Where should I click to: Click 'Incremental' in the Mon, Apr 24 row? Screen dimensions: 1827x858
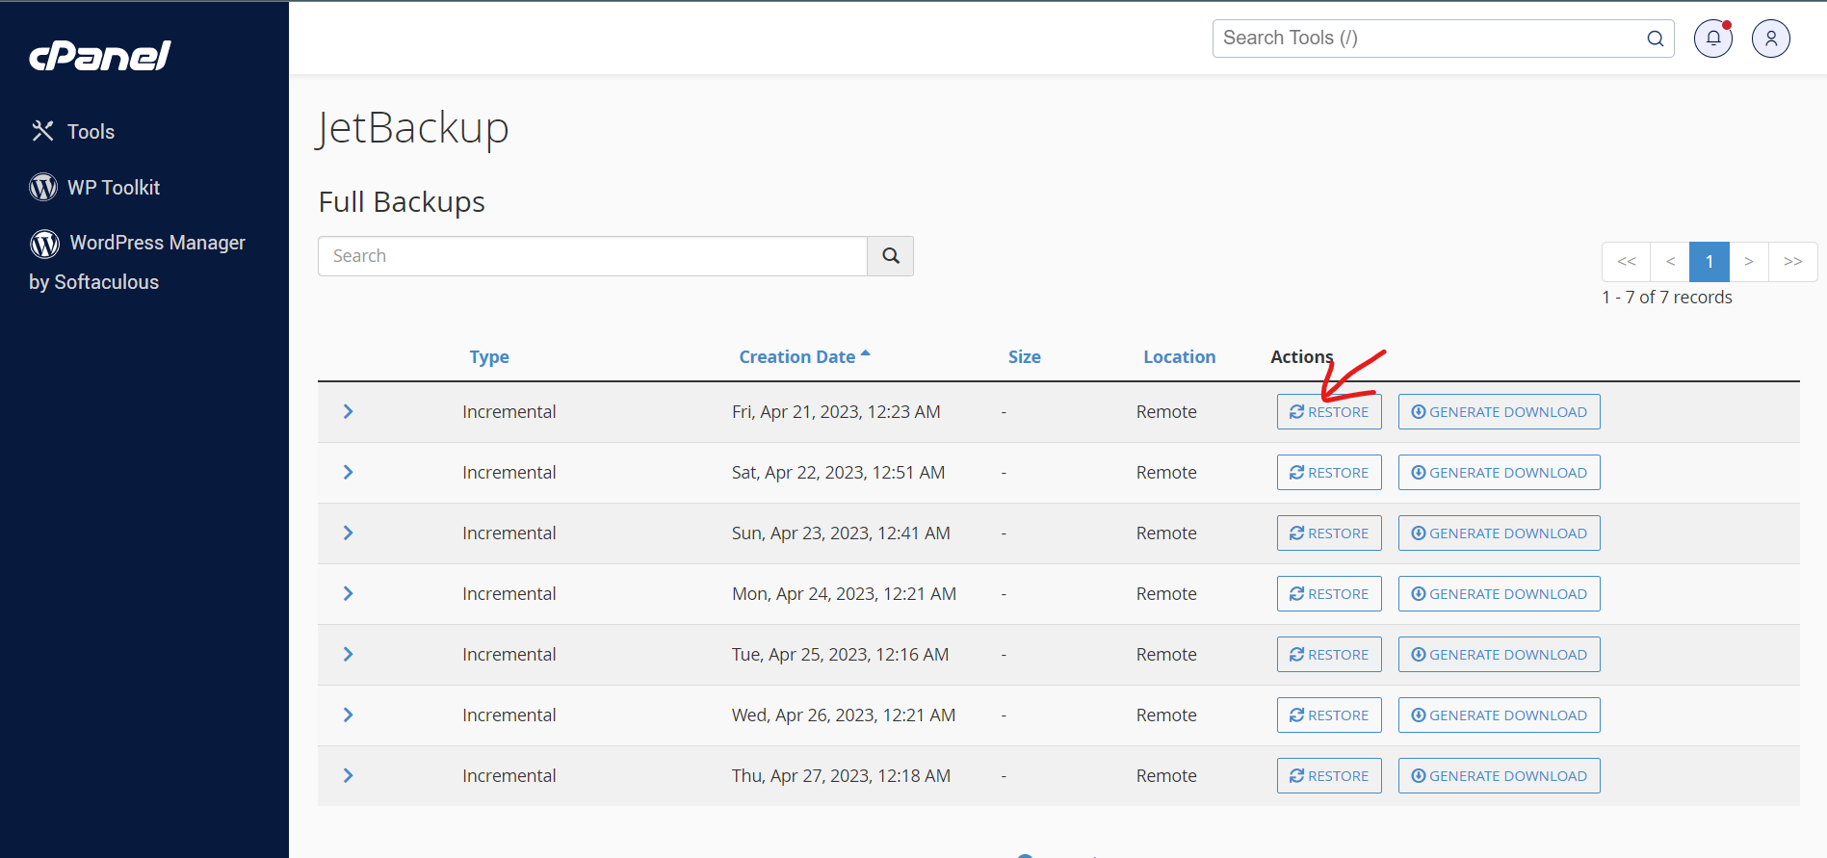coord(509,594)
